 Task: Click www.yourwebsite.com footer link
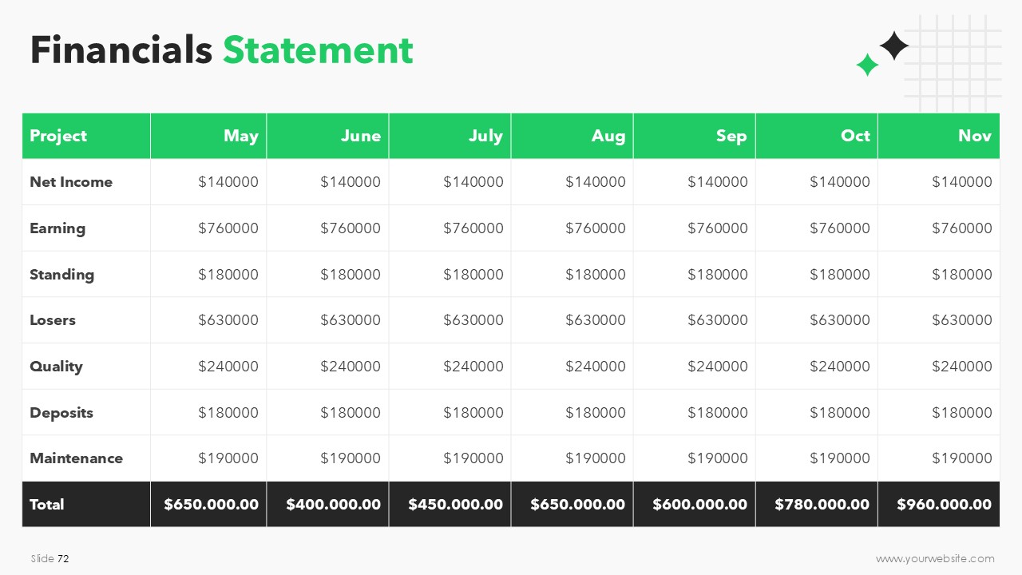935,558
